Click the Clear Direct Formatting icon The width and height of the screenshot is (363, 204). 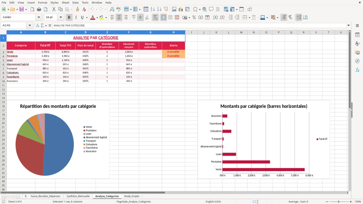point(84,9)
